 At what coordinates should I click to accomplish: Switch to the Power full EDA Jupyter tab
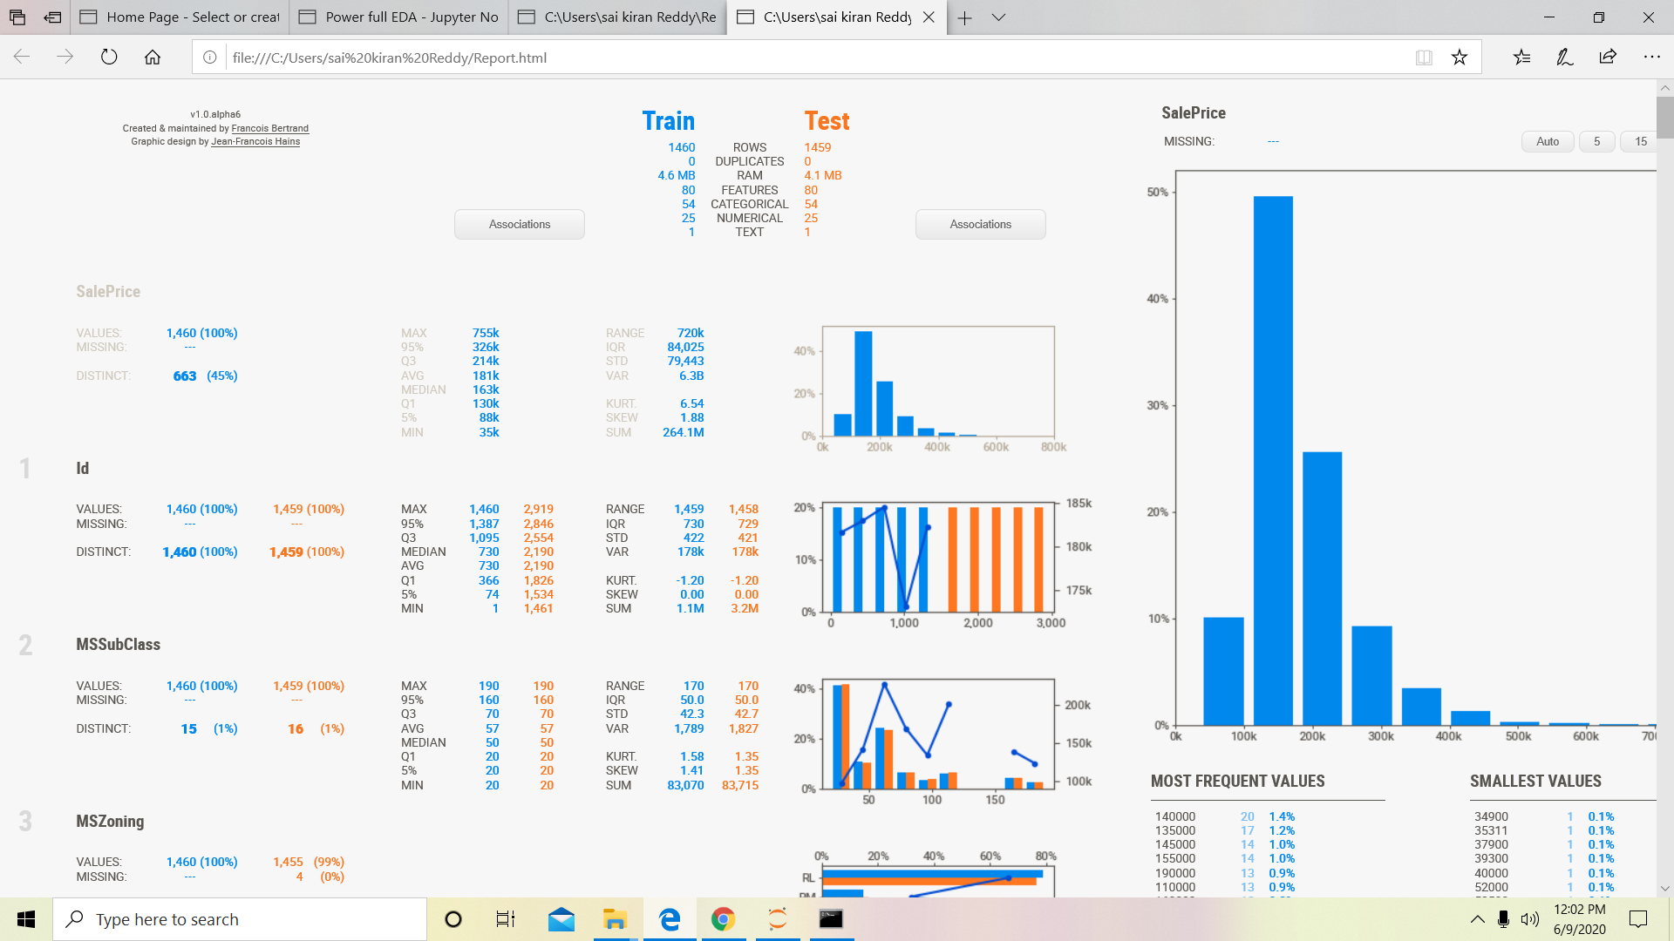[401, 17]
